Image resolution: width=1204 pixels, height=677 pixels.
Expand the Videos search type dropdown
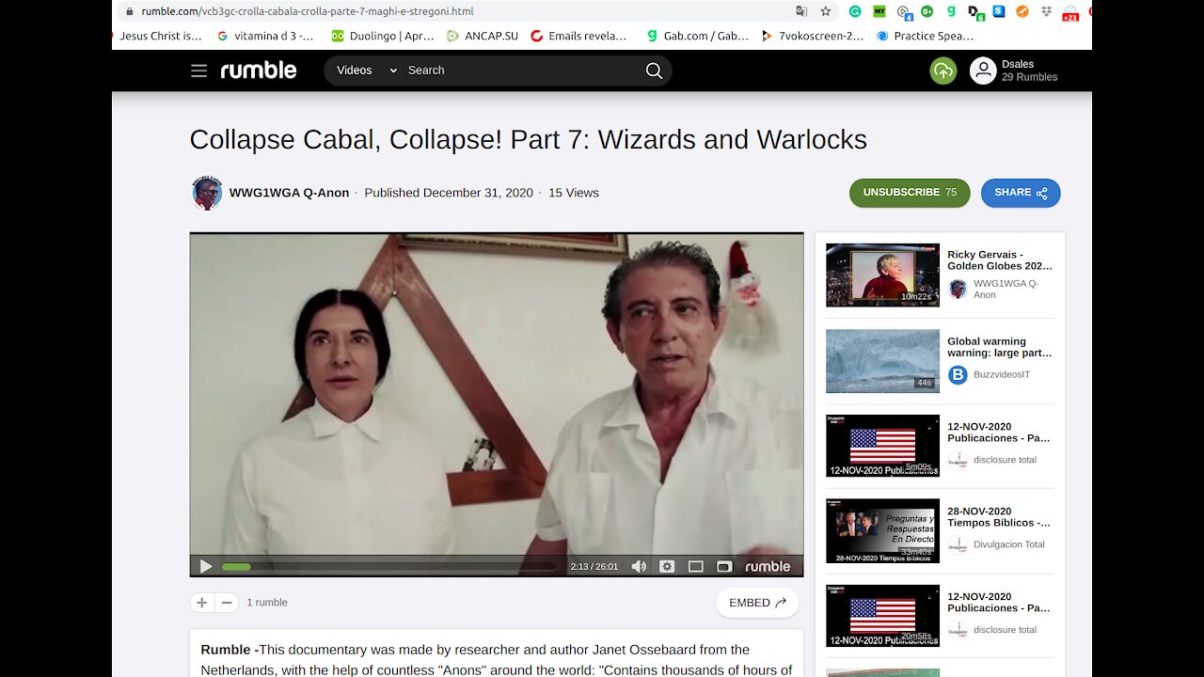coord(367,71)
